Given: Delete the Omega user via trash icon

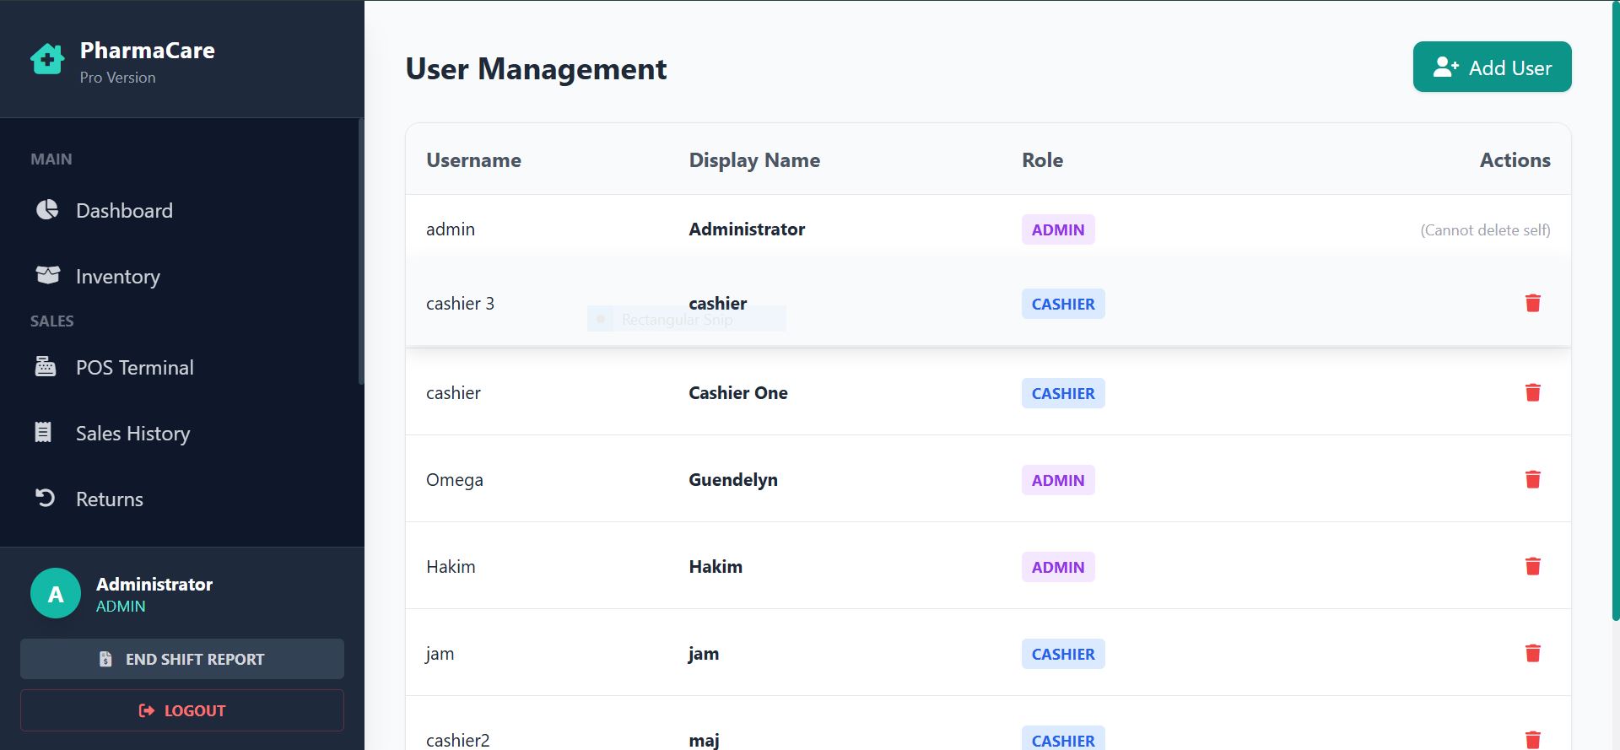Looking at the screenshot, I should [1533, 479].
